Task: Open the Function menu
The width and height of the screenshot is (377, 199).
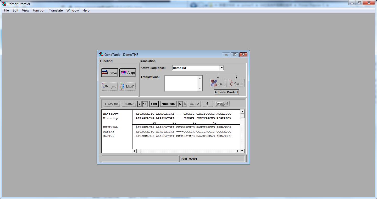Action: (x=39, y=10)
